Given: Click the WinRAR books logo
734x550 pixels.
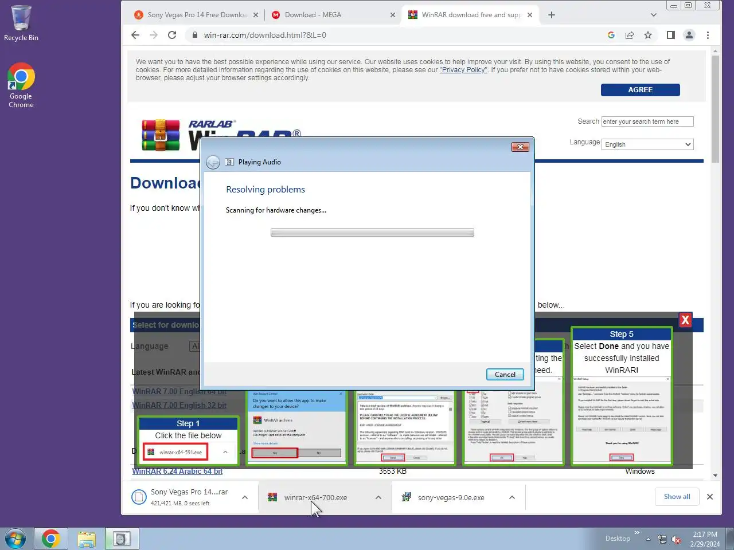Looking at the screenshot, I should pos(161,135).
